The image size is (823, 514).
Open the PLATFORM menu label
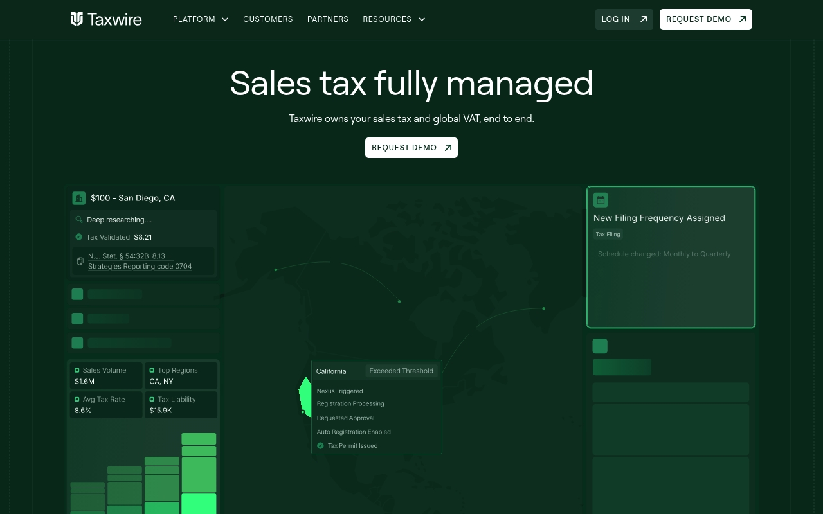pyautogui.click(x=194, y=19)
